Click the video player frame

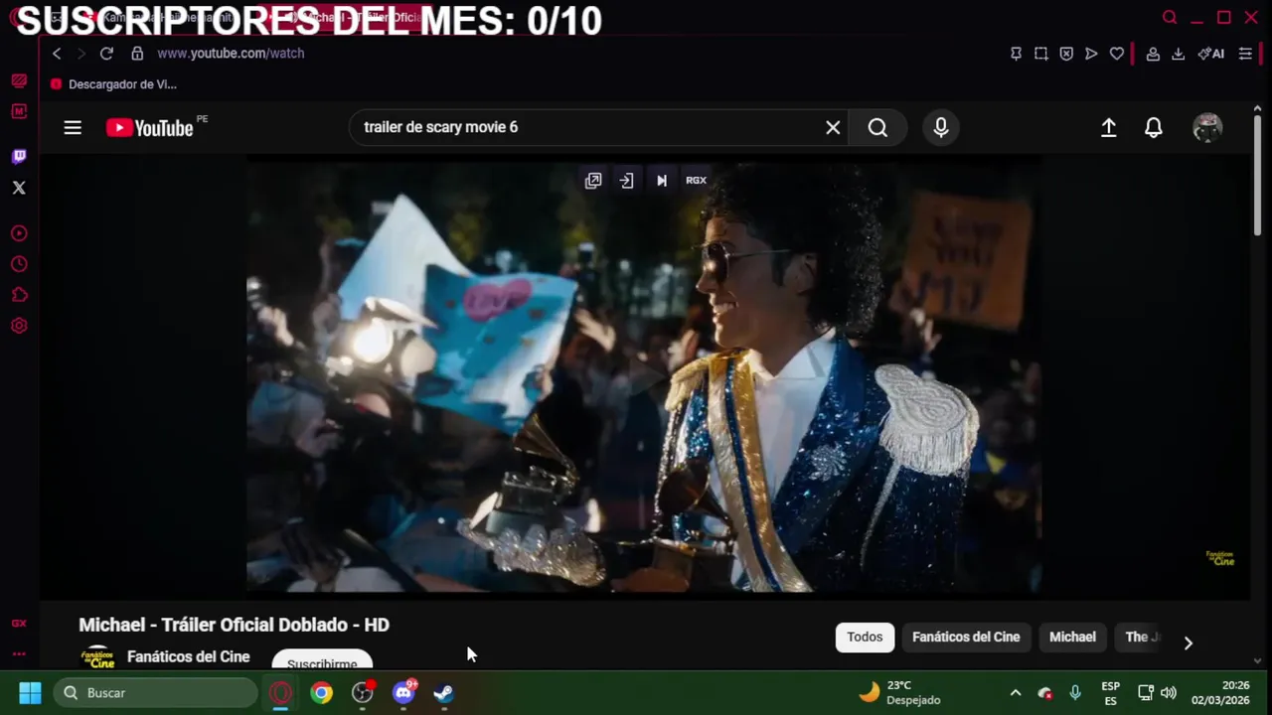(644, 377)
